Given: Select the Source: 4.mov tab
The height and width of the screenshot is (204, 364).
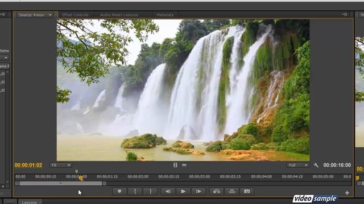Looking at the screenshot, I should (31, 15).
